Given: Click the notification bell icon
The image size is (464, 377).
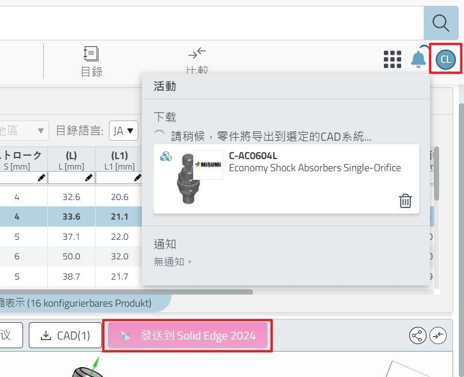Looking at the screenshot, I should [418, 59].
